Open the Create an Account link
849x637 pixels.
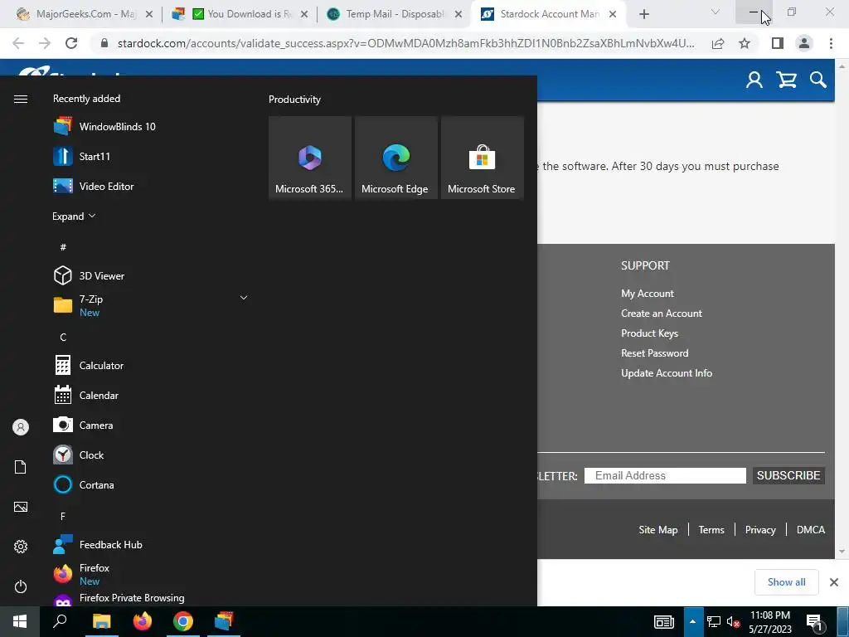[x=661, y=314]
